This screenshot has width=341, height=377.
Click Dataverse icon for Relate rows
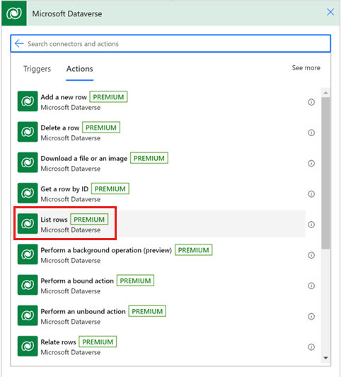click(x=28, y=346)
